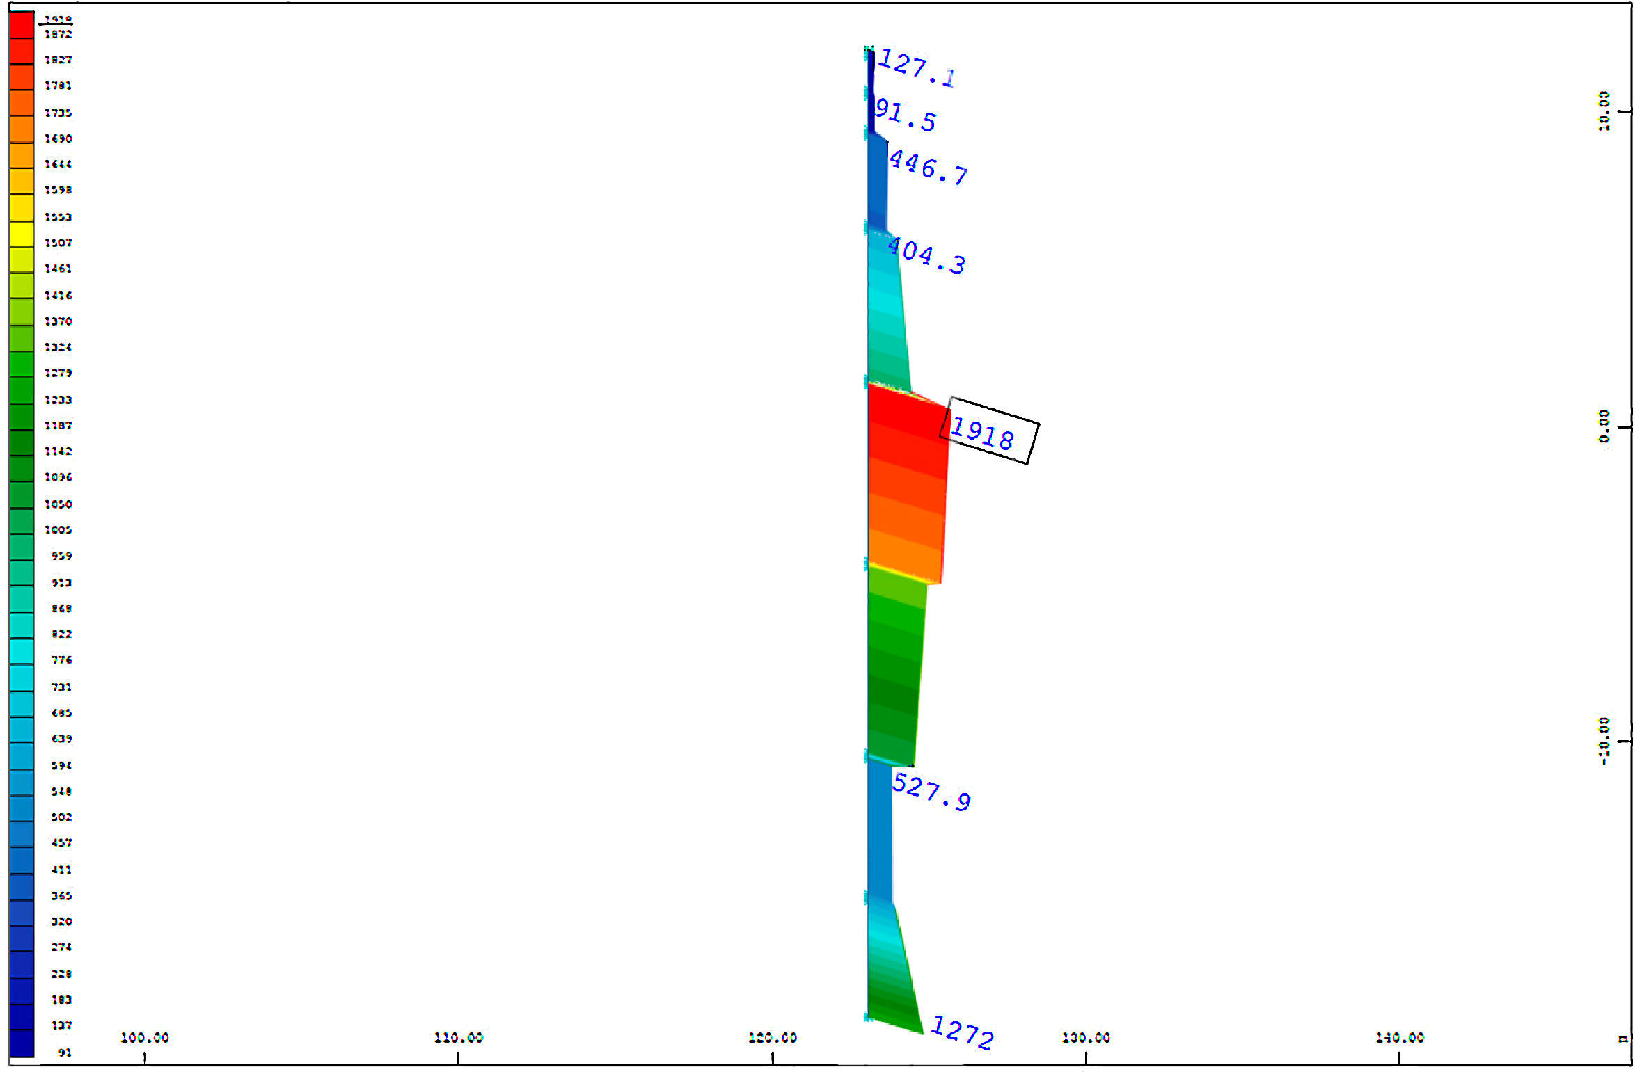
Task: Pick the top red legend swatch
Action: (22, 25)
